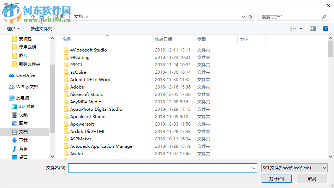Select the Autodesk Application Manager folder
Screen dimensions: 334x188
102,146
